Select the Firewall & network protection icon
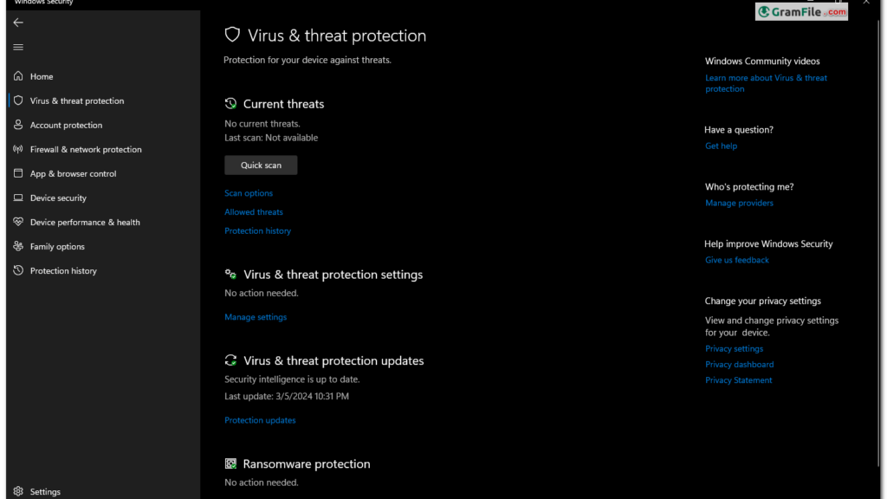 18,149
